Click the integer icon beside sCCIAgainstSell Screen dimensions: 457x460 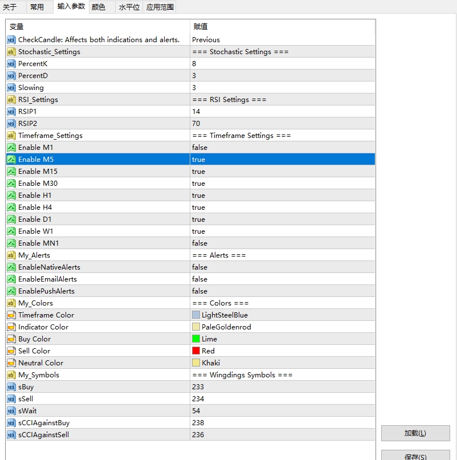(x=11, y=435)
